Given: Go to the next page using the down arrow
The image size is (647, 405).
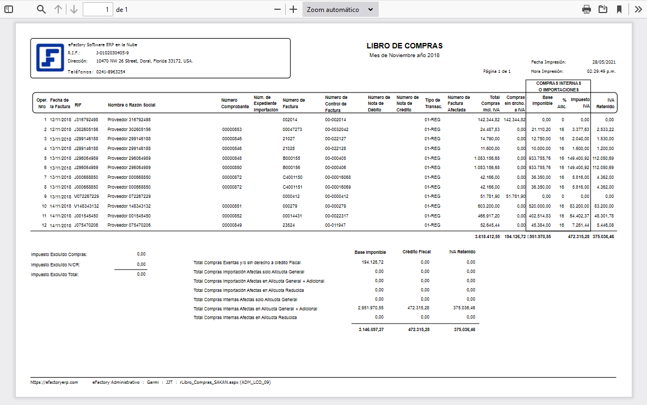Looking at the screenshot, I should [74, 9].
